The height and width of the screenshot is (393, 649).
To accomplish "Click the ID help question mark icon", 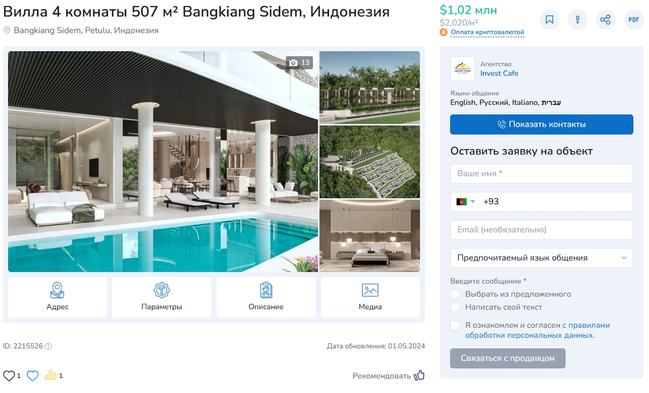I will pos(48,346).
